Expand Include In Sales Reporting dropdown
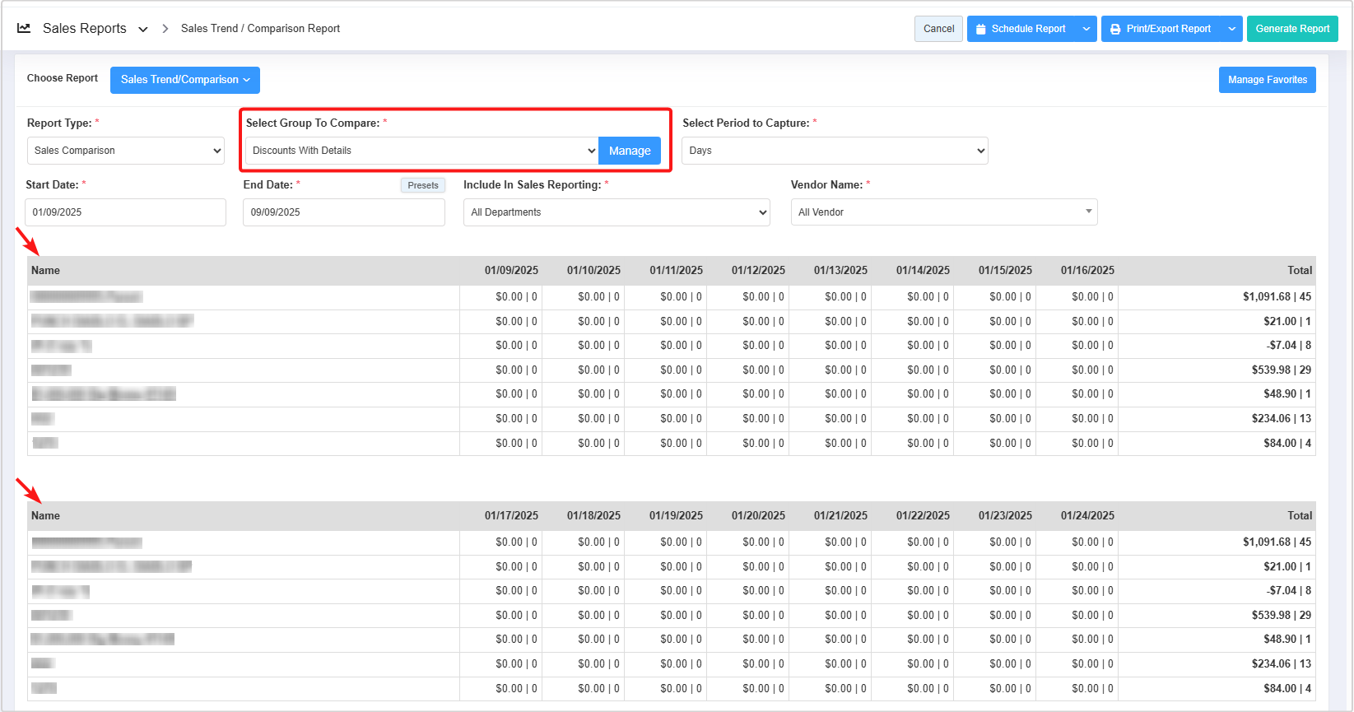This screenshot has height=712, width=1354. coord(617,212)
